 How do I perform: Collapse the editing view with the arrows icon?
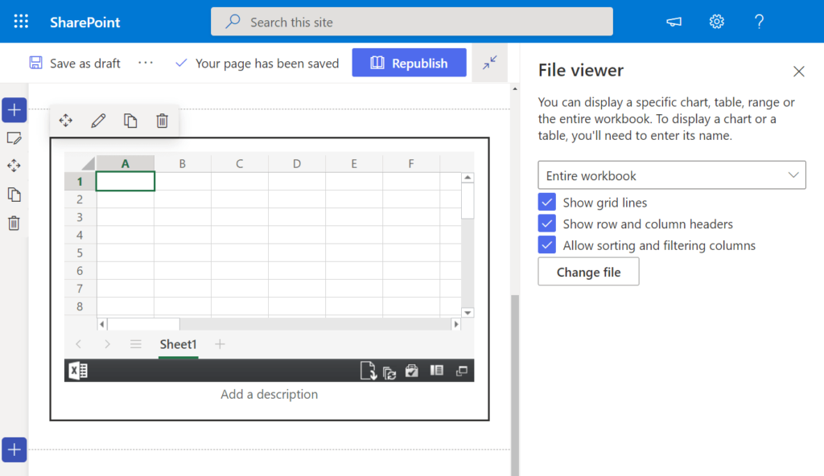[490, 63]
